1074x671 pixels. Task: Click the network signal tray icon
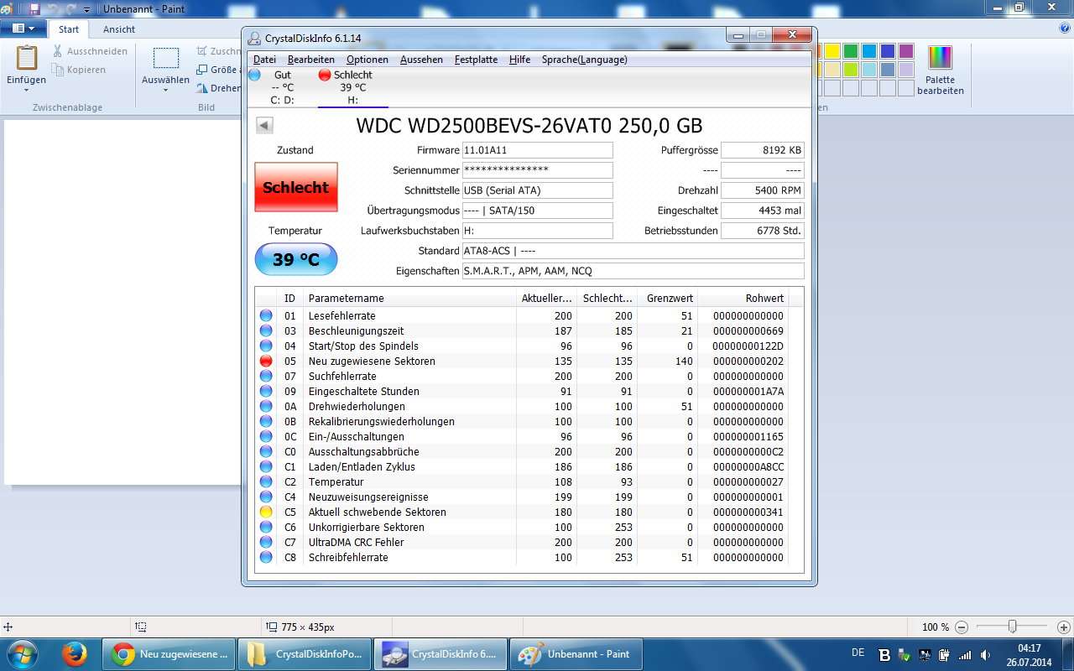coord(965,654)
